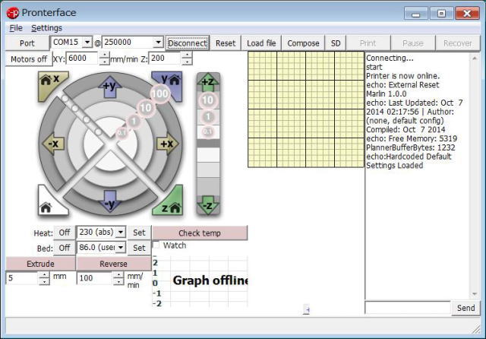The width and height of the screenshot is (486, 339).
Task: Click Disconnect button
Action: coord(188,43)
